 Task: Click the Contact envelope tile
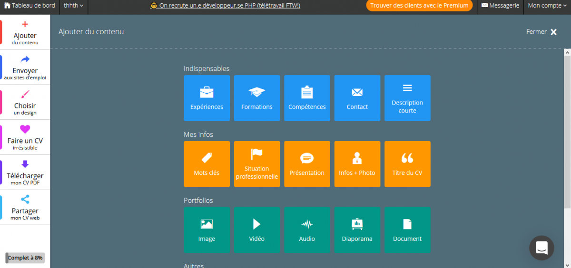357,98
